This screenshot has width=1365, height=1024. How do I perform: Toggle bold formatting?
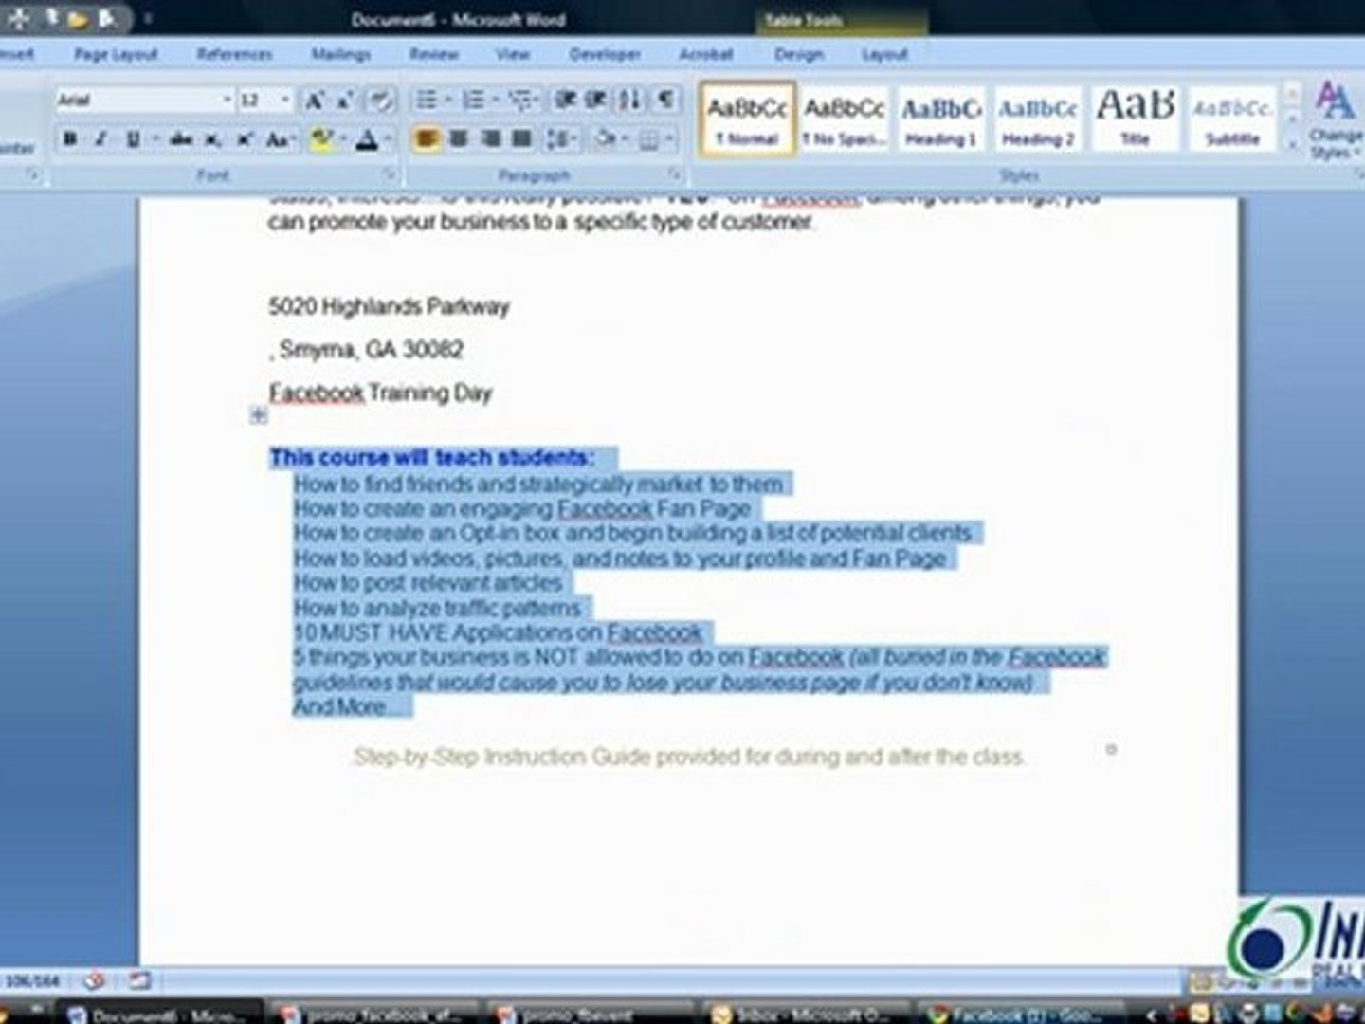pos(70,139)
